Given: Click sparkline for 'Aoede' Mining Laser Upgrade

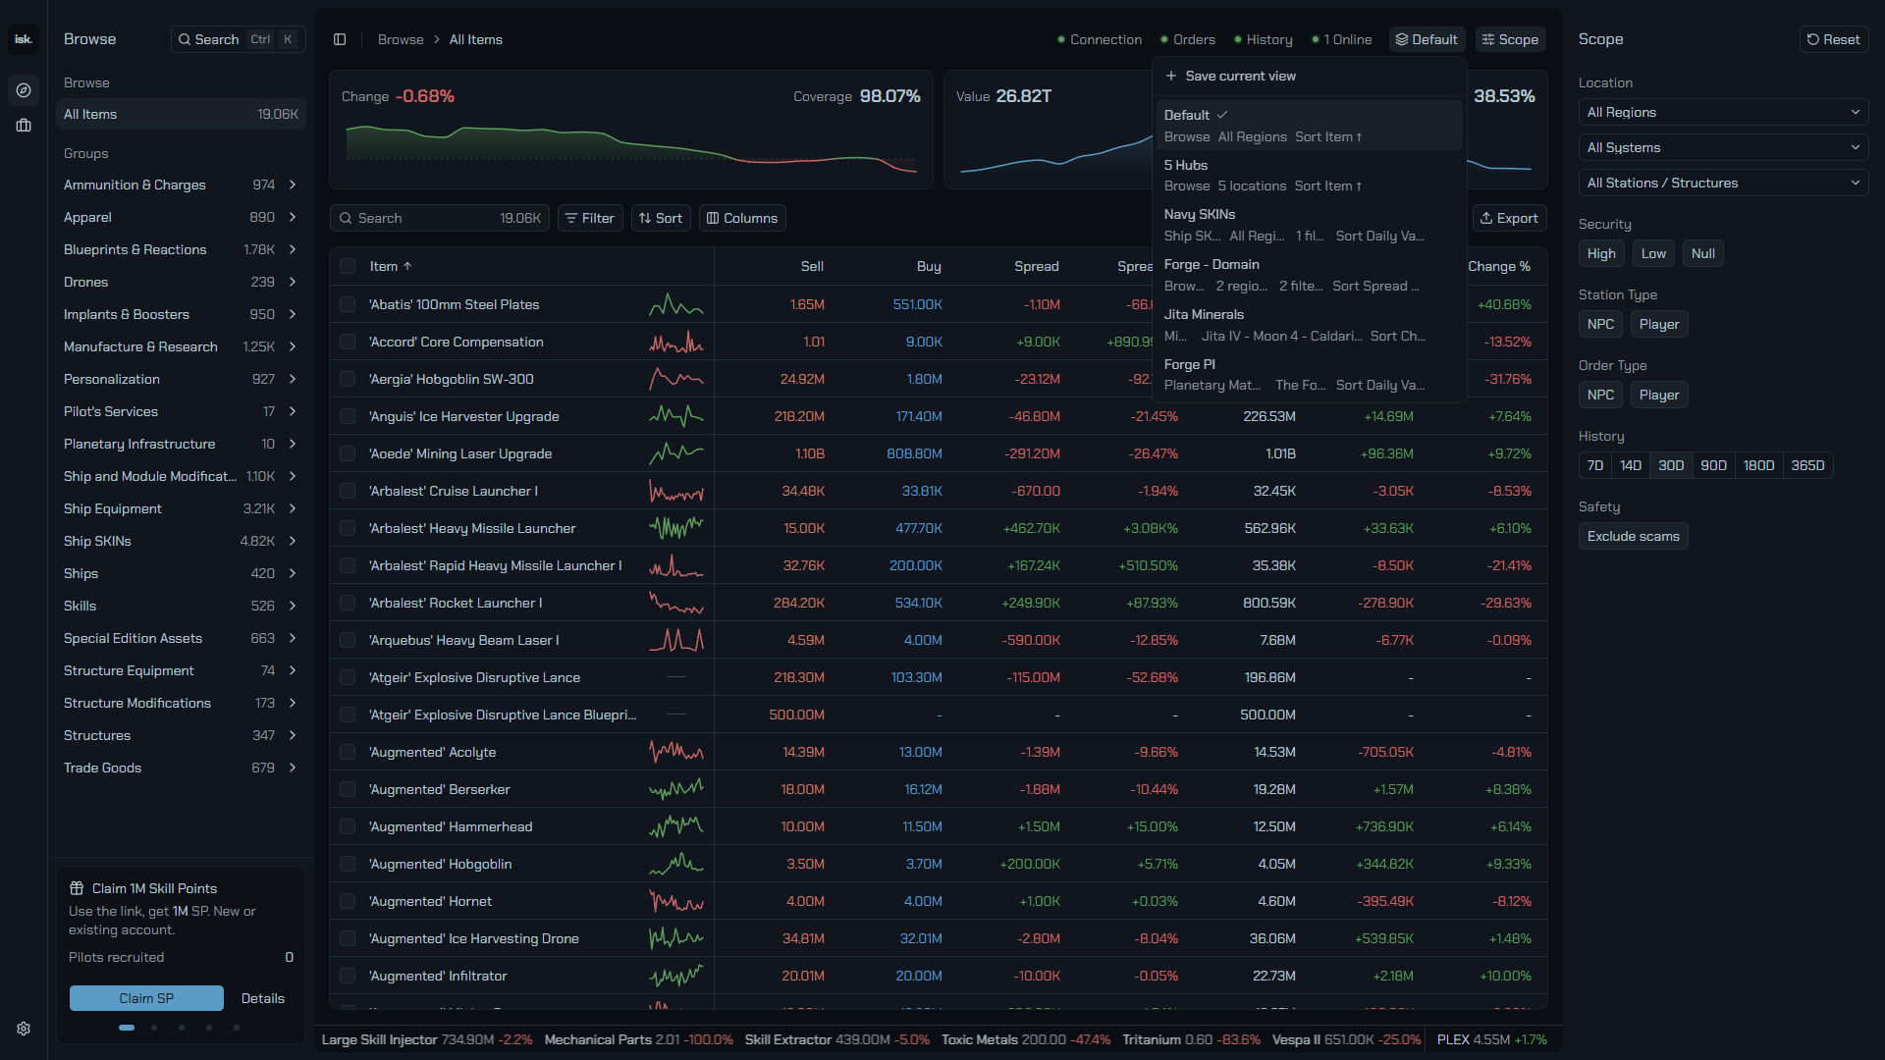Looking at the screenshot, I should tap(676, 453).
